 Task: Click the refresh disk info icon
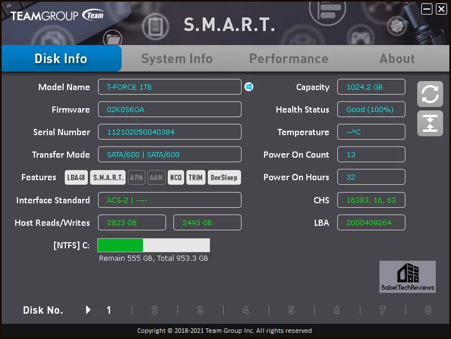430,94
